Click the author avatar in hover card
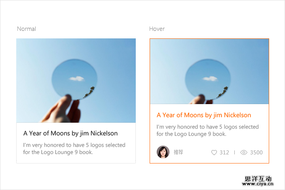285x190 pixels. pyautogui.click(x=163, y=152)
